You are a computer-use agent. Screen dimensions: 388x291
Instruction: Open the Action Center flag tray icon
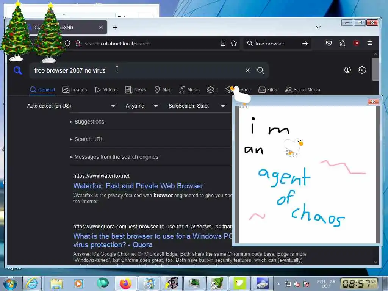click(306, 284)
